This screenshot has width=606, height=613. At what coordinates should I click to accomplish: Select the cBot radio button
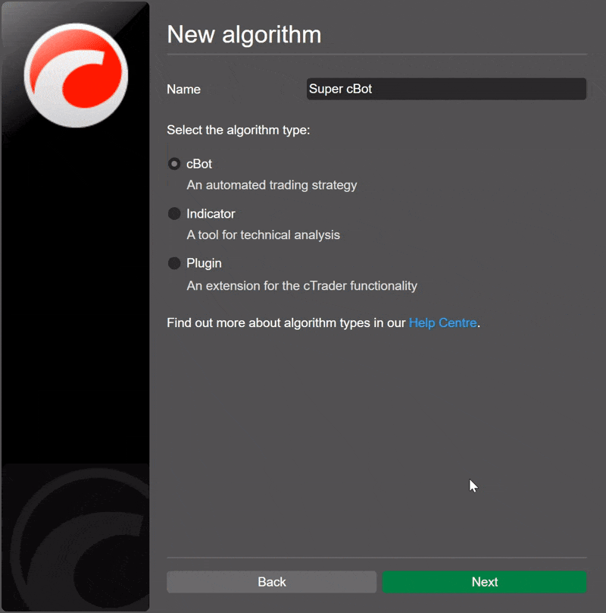click(174, 164)
